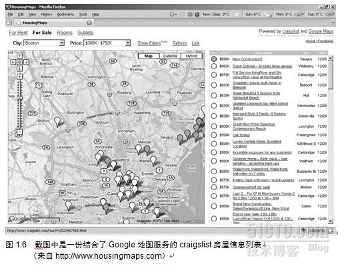Select radio for $639K Hull listing

pyautogui.click(x=214, y=95)
